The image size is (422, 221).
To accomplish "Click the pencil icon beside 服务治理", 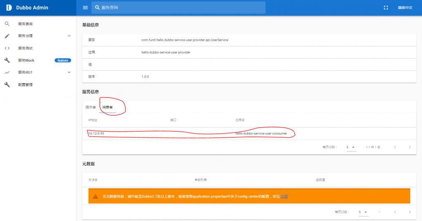I will click(x=7, y=36).
